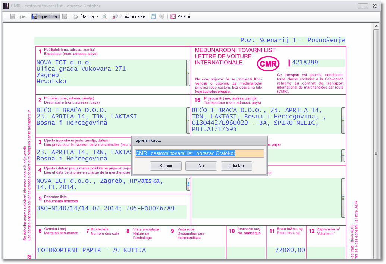Screen dimensions: 386x264
Task: Click the toolbar drag grip handle
Action: coord(5,16)
